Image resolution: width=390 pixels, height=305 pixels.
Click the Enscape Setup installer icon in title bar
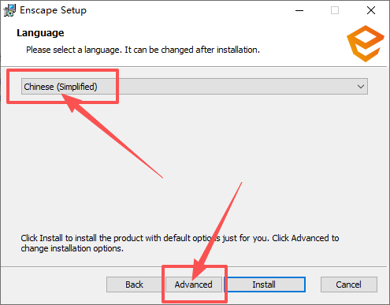click(9, 10)
